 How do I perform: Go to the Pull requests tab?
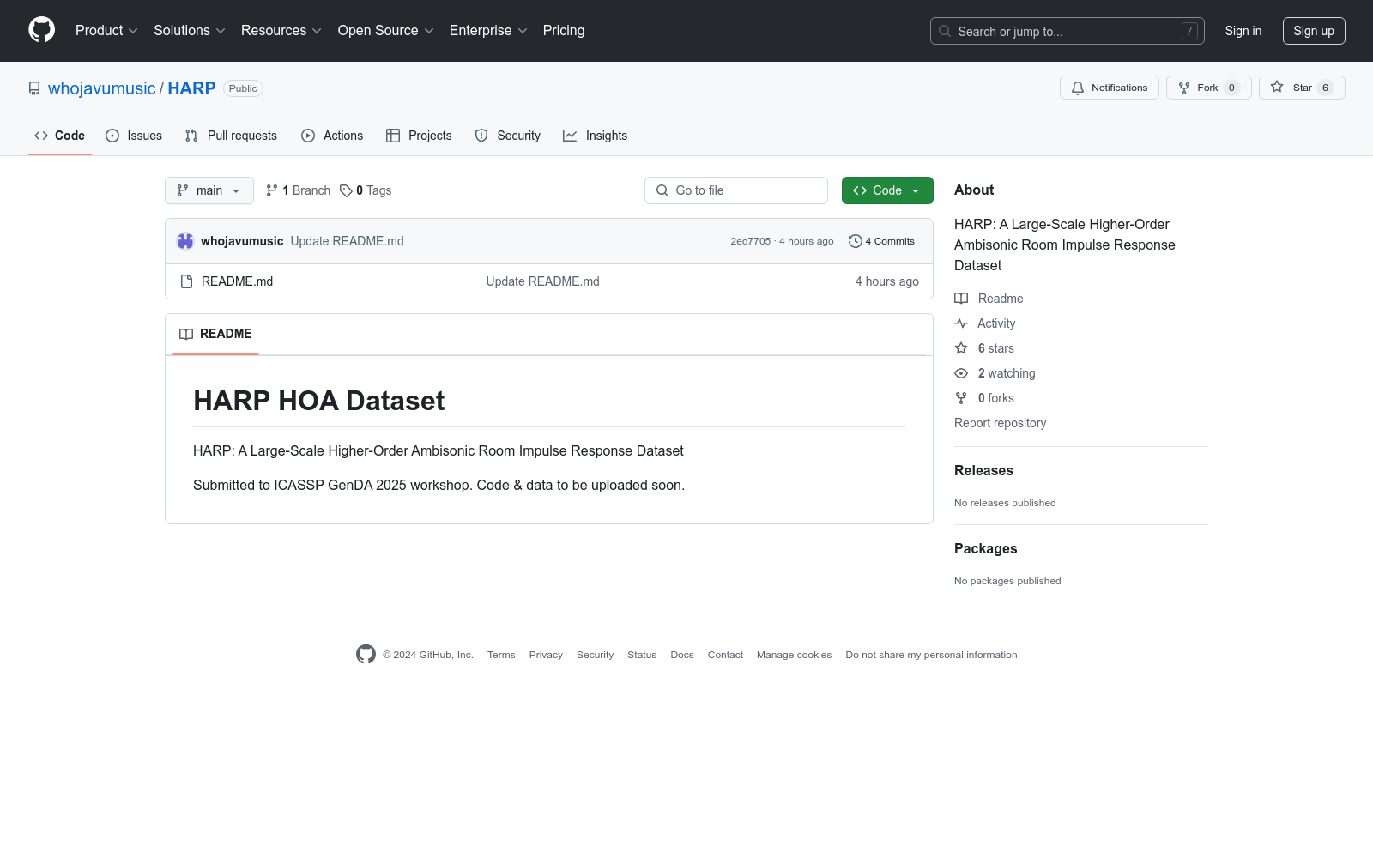(231, 136)
